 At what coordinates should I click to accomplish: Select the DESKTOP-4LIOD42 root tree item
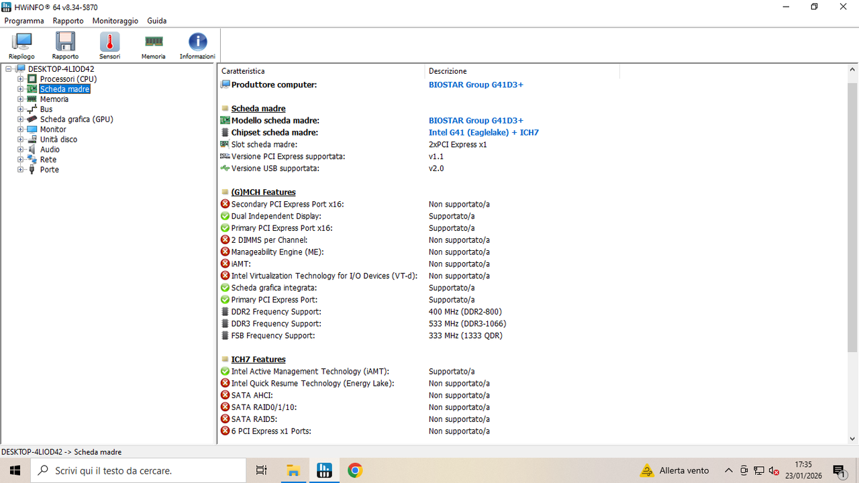61,69
